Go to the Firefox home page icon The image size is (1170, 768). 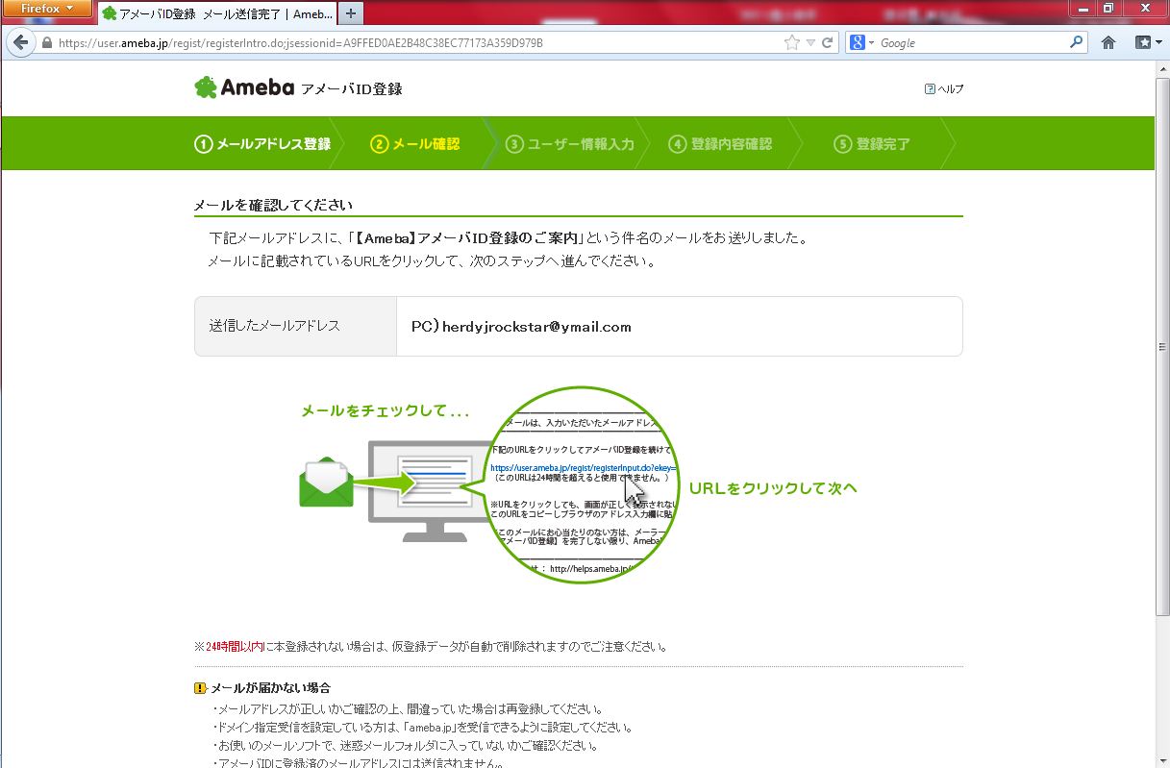(1108, 43)
